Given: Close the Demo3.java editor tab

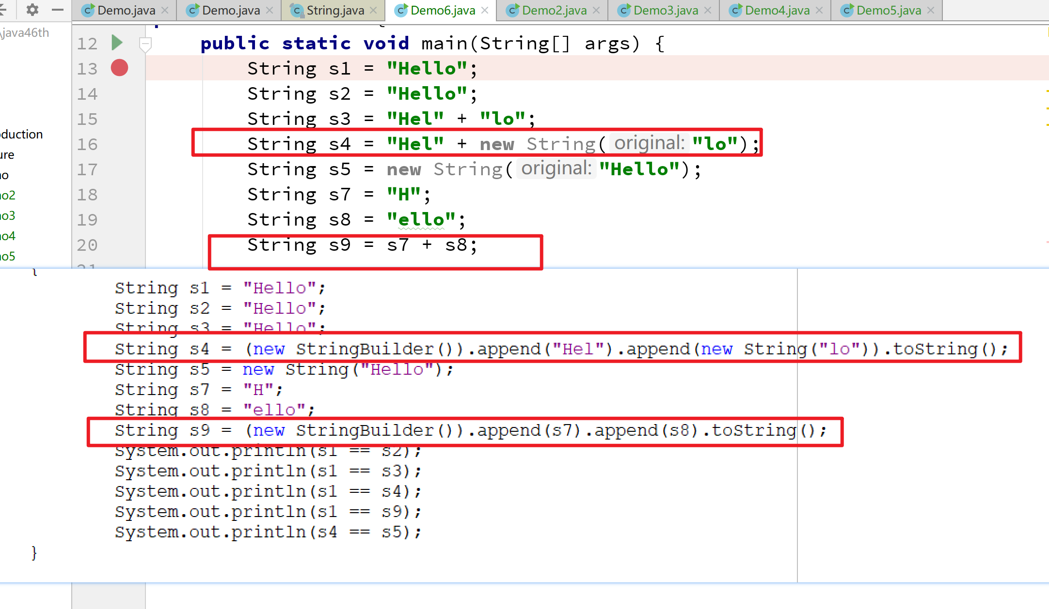Looking at the screenshot, I should click(708, 10).
